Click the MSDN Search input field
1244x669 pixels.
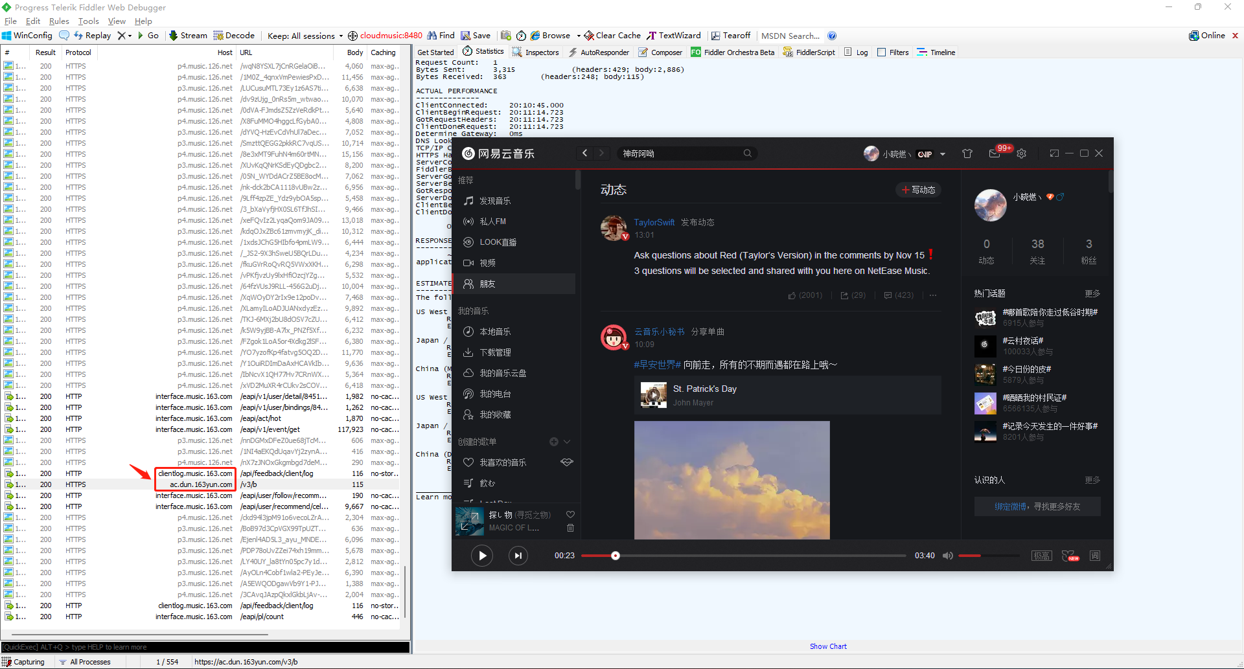[x=790, y=36]
